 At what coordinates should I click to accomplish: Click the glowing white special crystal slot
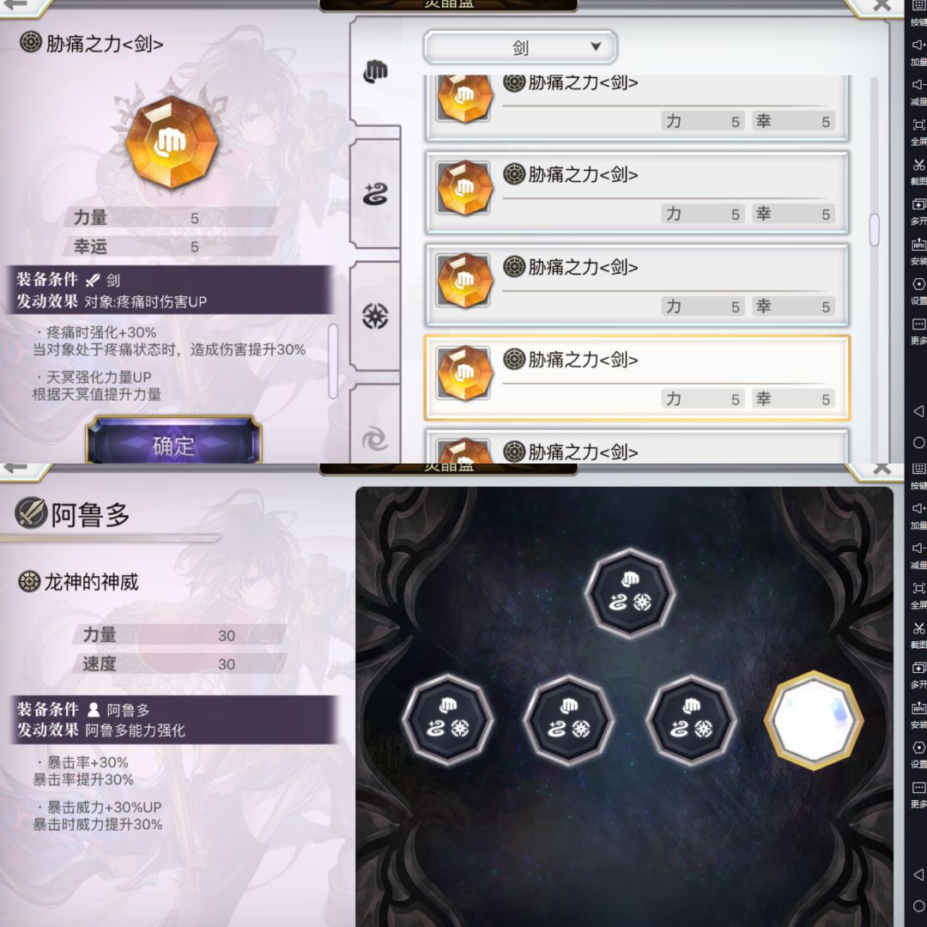814,720
